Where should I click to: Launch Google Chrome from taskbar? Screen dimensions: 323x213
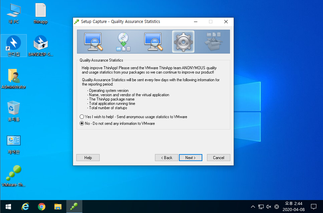click(x=42, y=207)
